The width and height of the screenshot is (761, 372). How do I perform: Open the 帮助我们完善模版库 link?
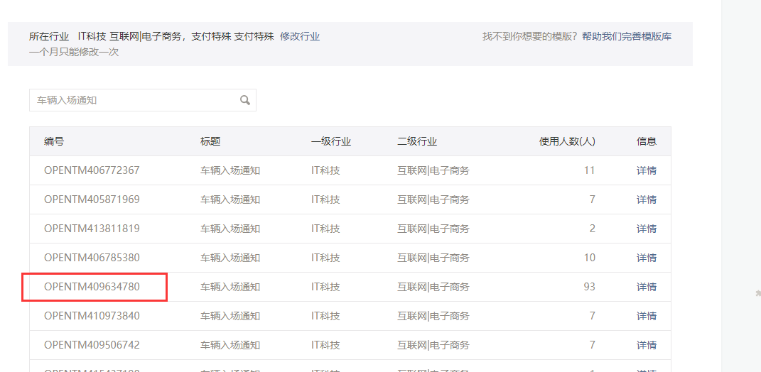[x=626, y=36]
